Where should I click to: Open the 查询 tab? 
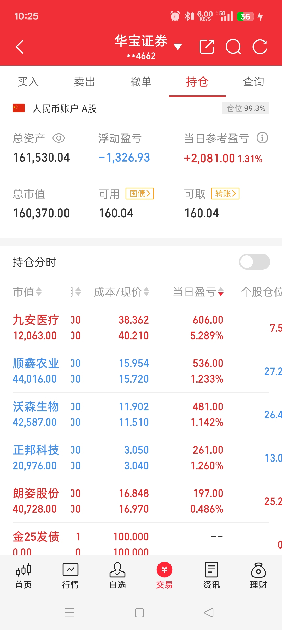pos(254,82)
